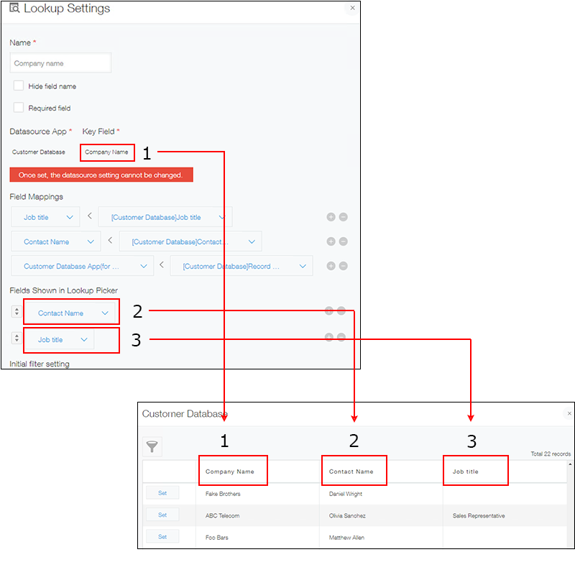Image resolution: width=575 pixels, height=575 pixels.
Task: Click plus icon beside Contact Name field mapping
Action: (x=331, y=241)
